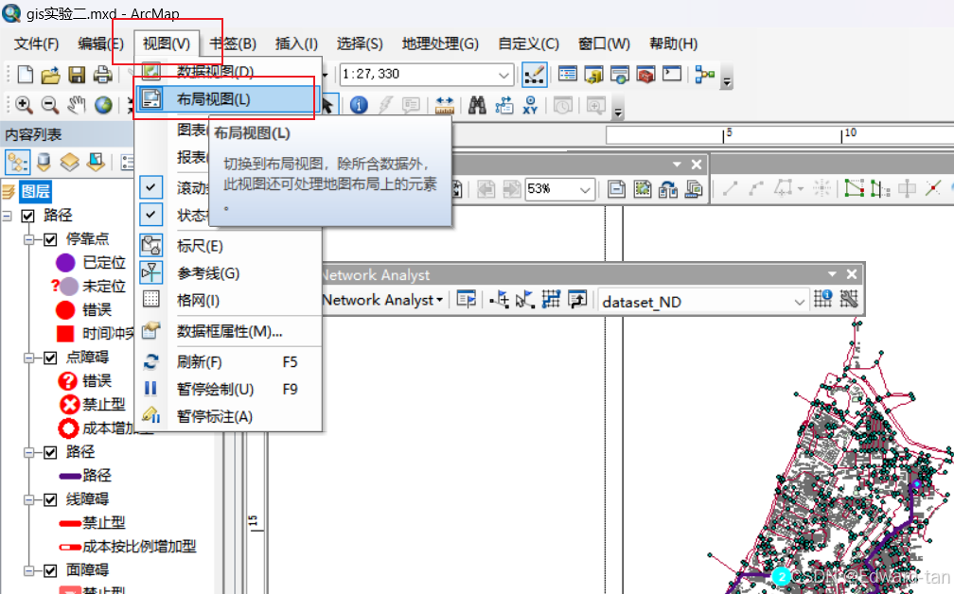Screen dimensions: 954x594
Task: Click List By Drawing Order icon
Action: (x=17, y=163)
